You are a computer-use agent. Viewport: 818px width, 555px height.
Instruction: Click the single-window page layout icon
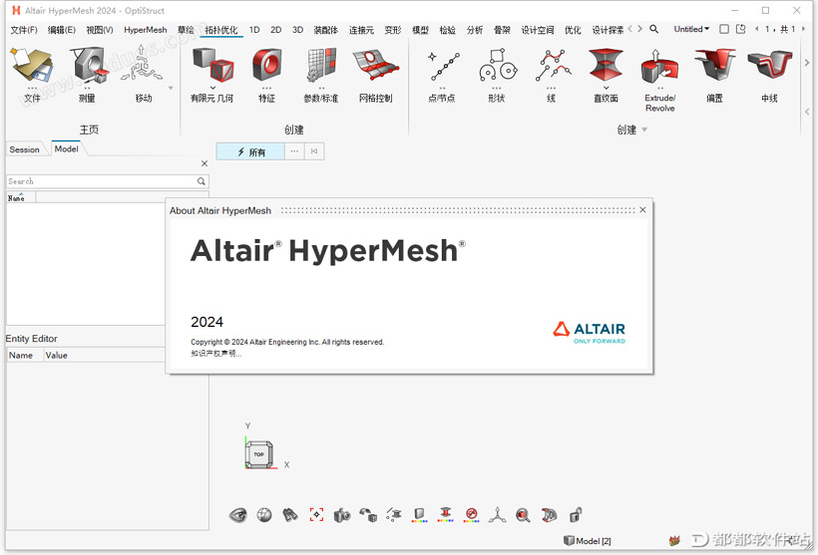(x=724, y=29)
